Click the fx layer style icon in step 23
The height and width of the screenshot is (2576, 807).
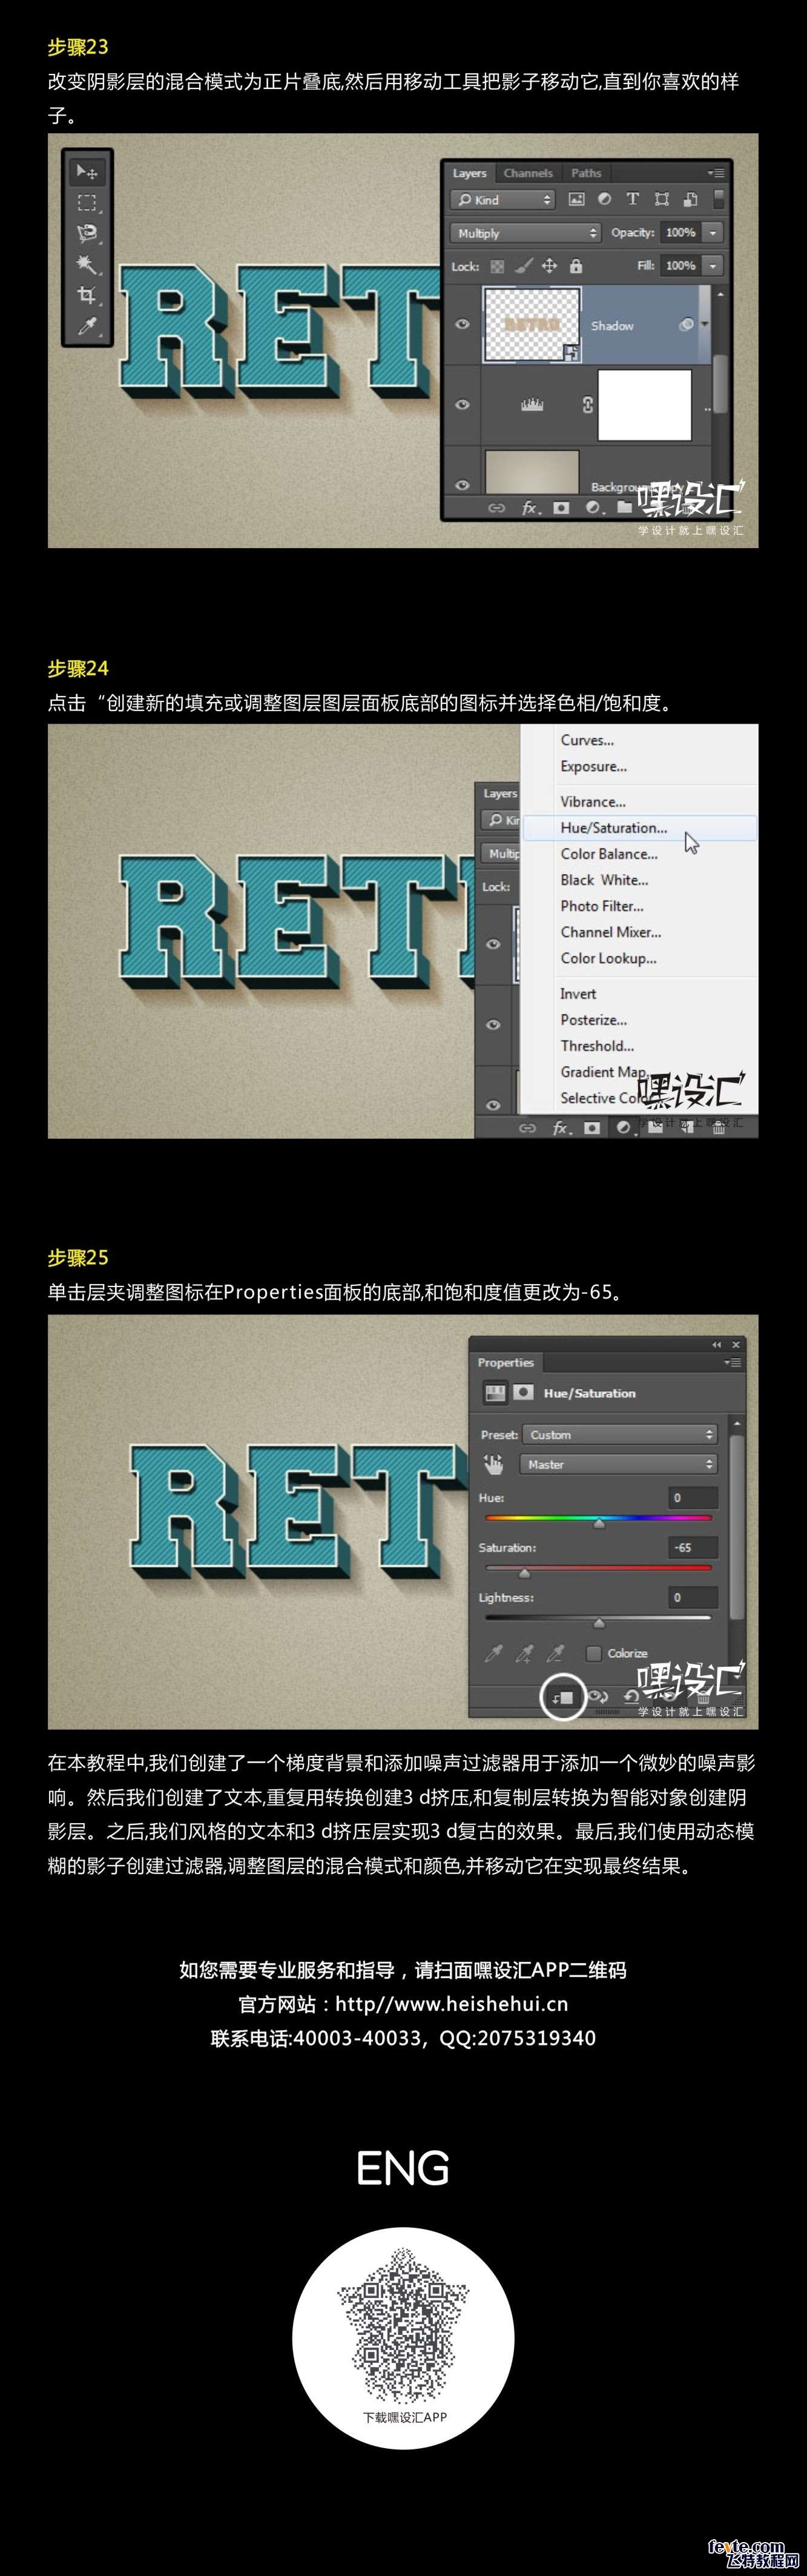point(530,508)
